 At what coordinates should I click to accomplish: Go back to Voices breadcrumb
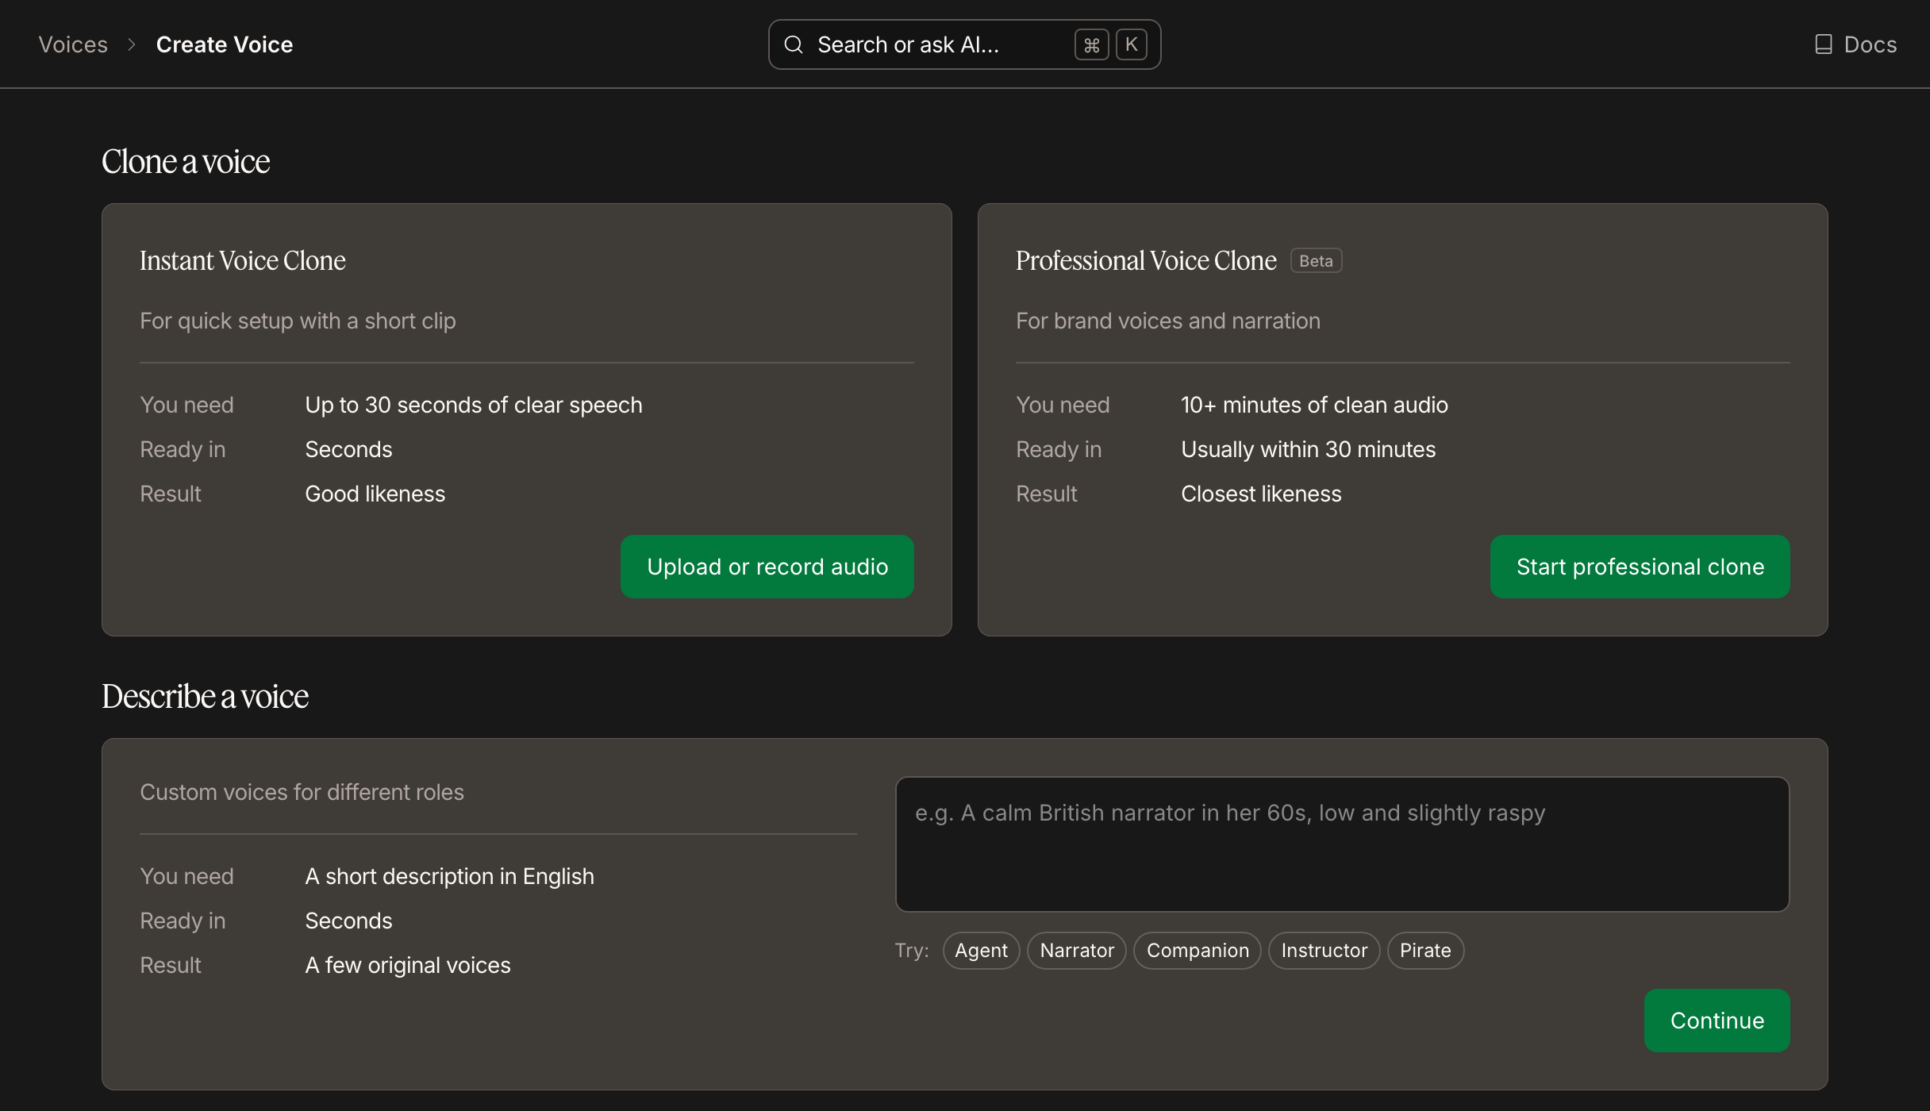pyautogui.click(x=73, y=44)
